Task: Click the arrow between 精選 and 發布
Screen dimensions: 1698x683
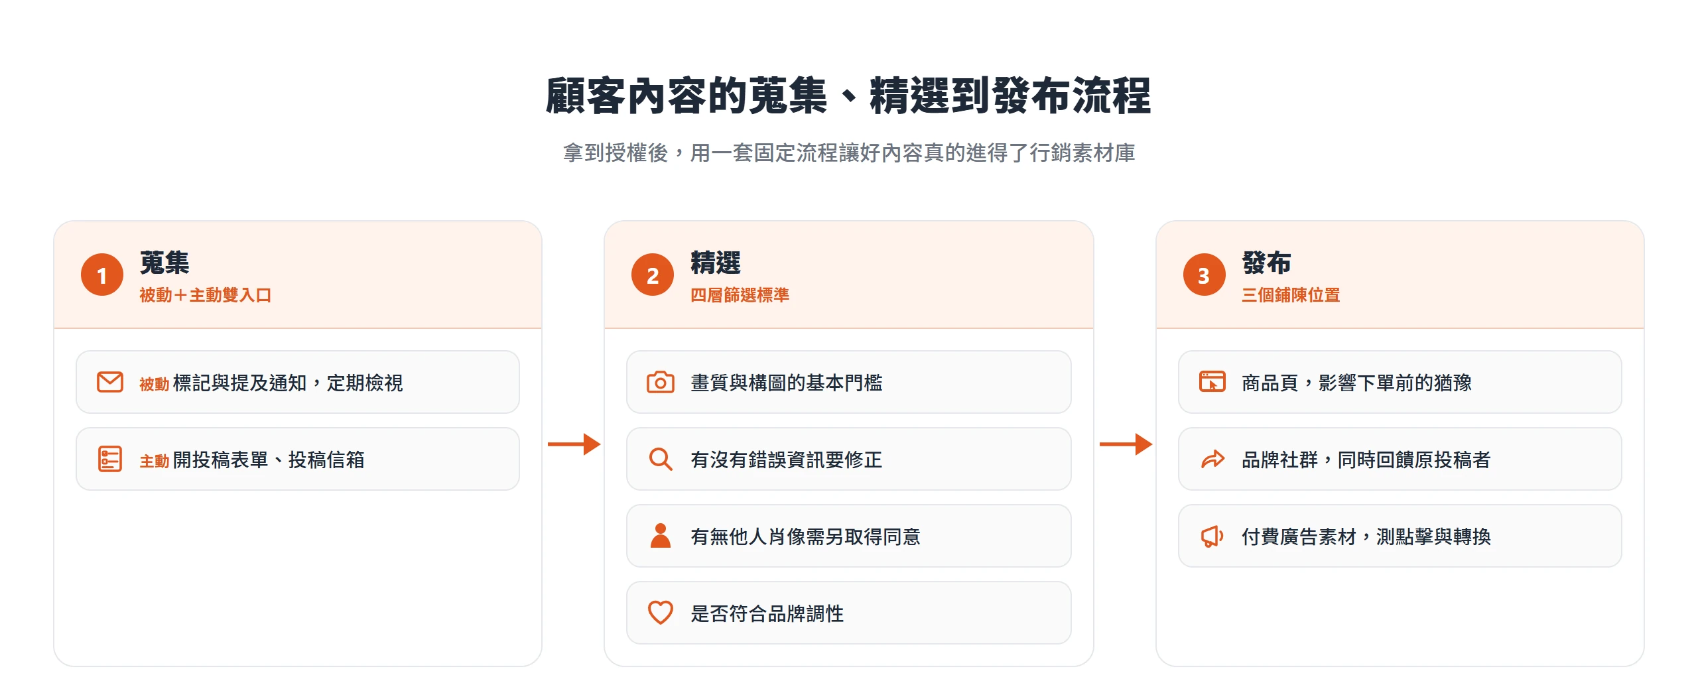Action: (1126, 444)
